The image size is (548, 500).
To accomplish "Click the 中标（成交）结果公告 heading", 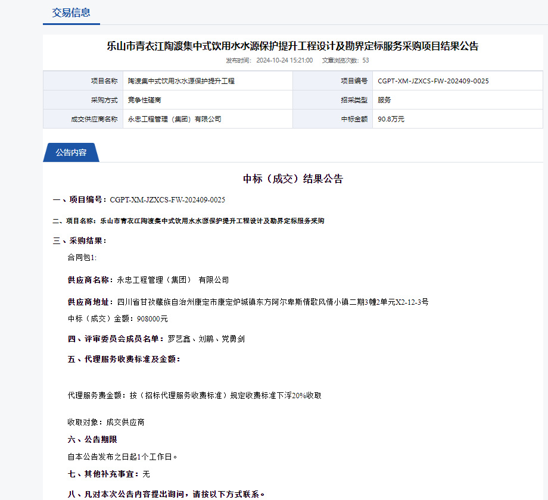I will point(292,179).
